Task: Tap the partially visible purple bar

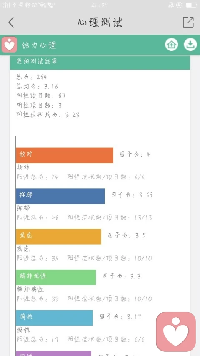Action: click(53, 353)
